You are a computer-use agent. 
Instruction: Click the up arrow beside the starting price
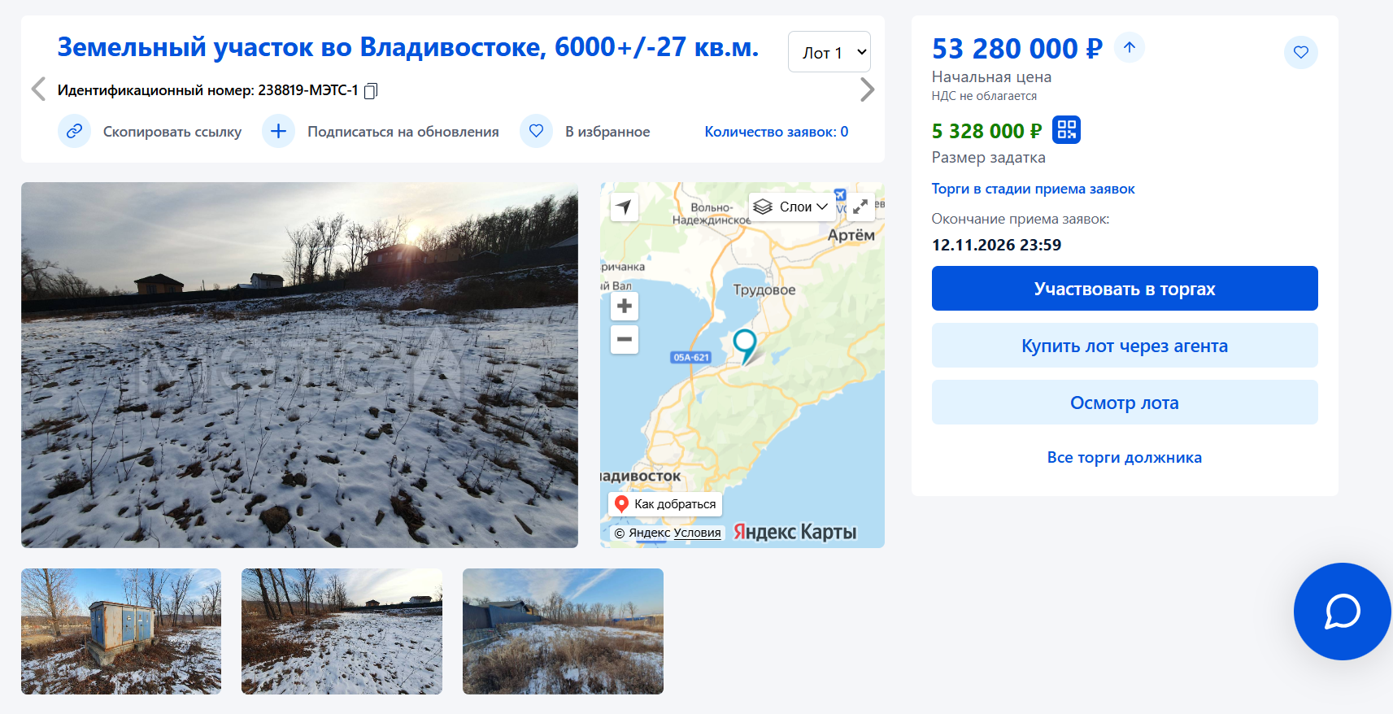1130,47
